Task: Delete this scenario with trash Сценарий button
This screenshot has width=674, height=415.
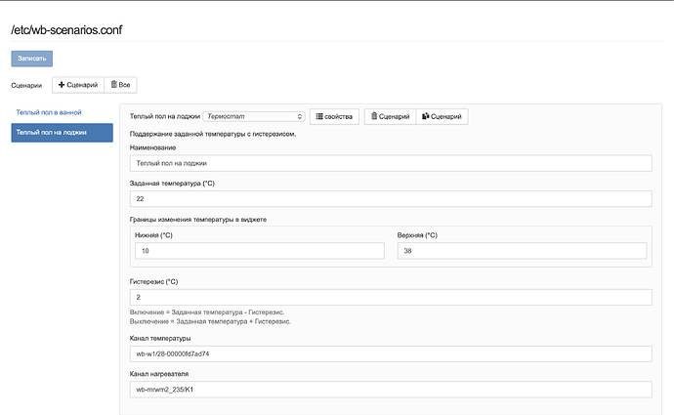Action: point(390,116)
